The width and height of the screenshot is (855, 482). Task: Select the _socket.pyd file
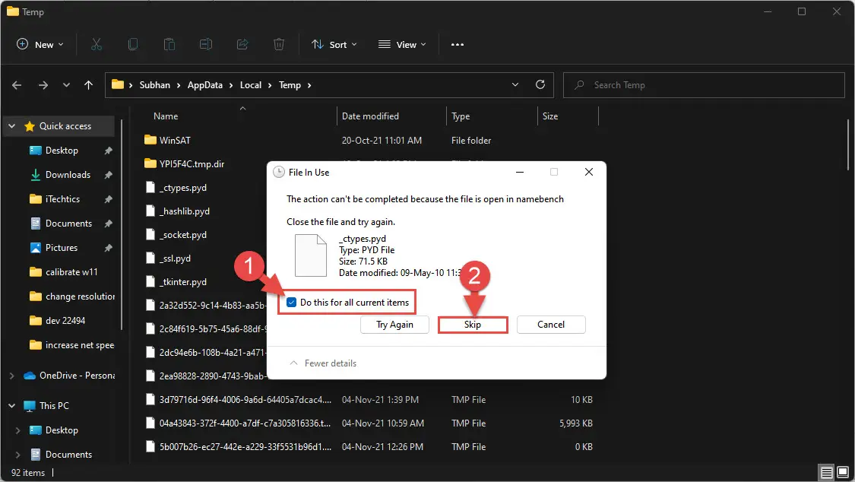pyautogui.click(x=183, y=235)
